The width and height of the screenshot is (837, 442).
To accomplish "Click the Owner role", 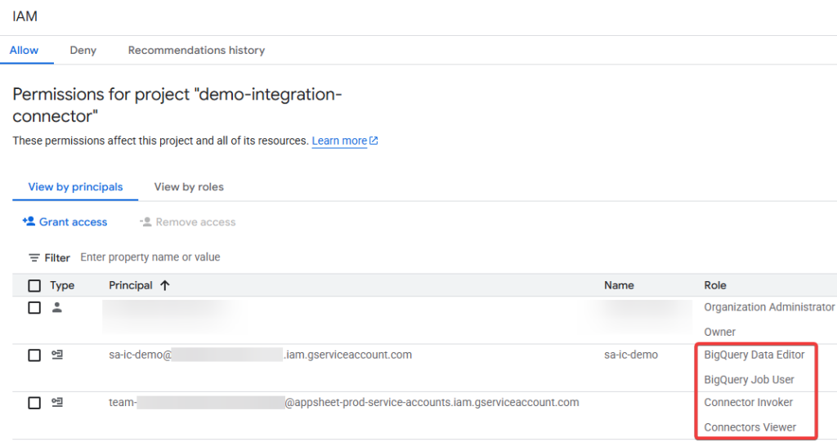I will coord(719,332).
